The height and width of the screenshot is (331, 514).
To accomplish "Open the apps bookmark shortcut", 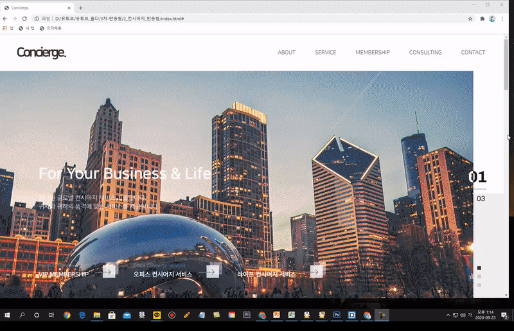I will [8, 28].
